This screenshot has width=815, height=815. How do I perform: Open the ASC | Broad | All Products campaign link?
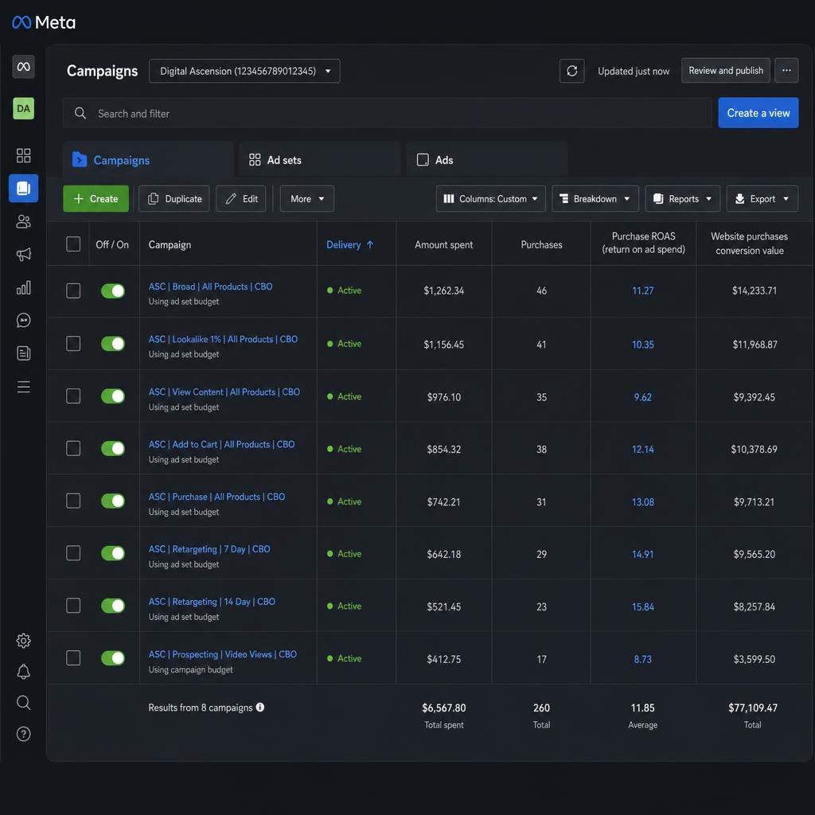(x=210, y=287)
